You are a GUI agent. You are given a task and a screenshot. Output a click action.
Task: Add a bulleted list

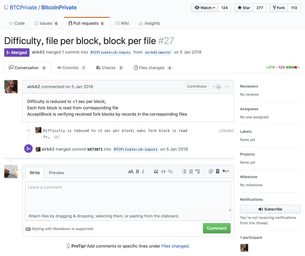point(184,171)
